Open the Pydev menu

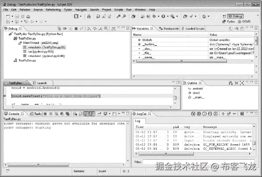point(68,10)
